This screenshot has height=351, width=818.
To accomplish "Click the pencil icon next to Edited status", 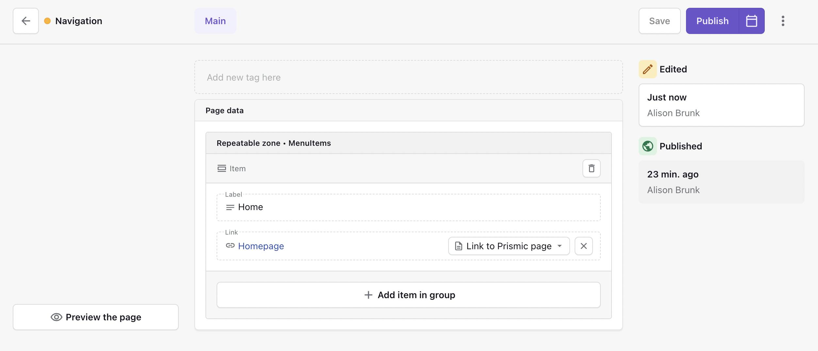I will (x=647, y=69).
